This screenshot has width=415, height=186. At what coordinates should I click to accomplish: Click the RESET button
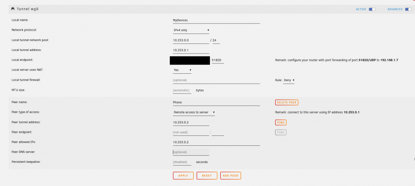[207, 176]
